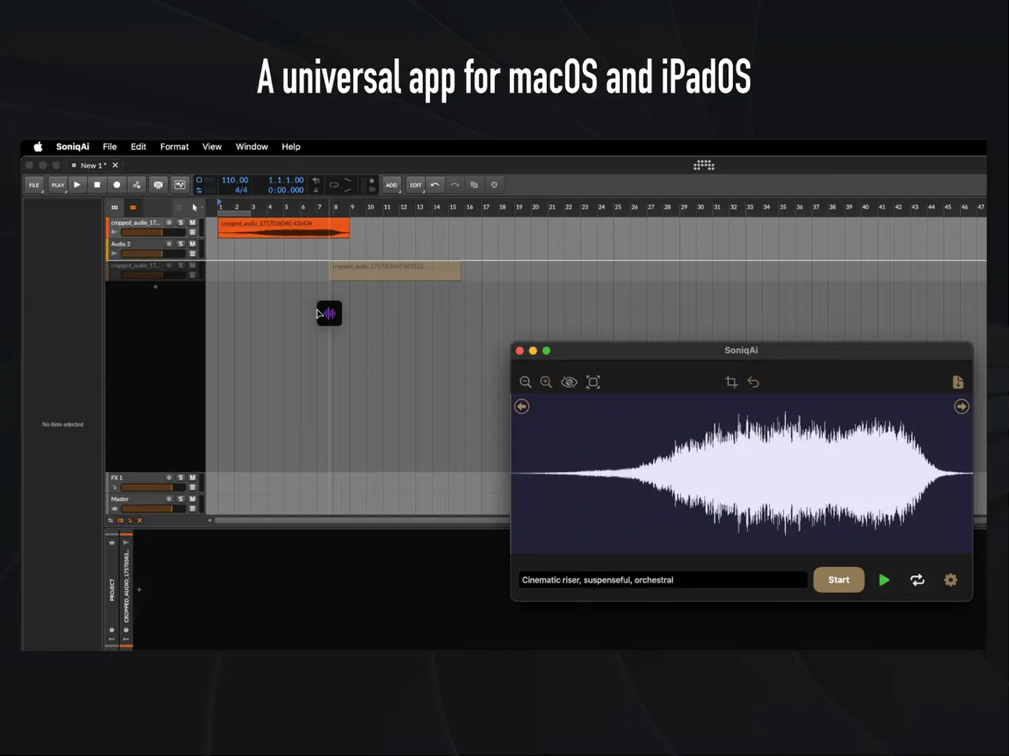Click the prompt field reading Cinematic riser
Image resolution: width=1009 pixels, height=756 pixels.
click(662, 580)
